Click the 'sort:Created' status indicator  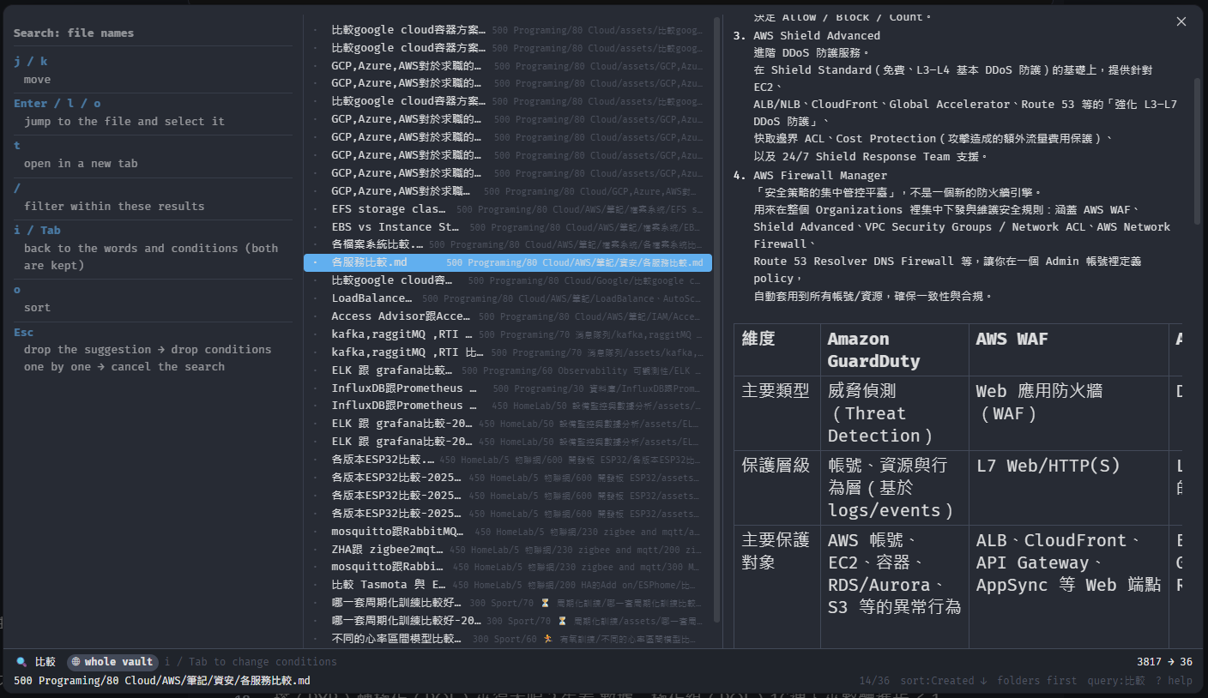point(944,681)
